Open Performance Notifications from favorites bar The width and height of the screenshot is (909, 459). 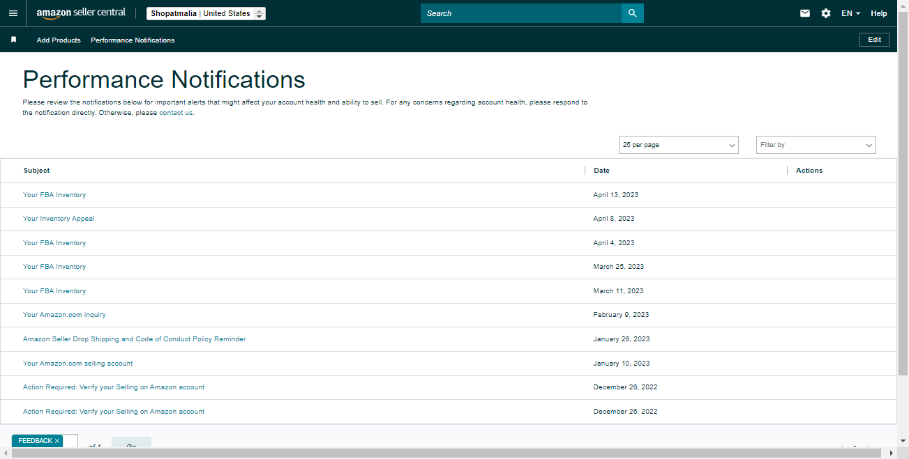(133, 40)
